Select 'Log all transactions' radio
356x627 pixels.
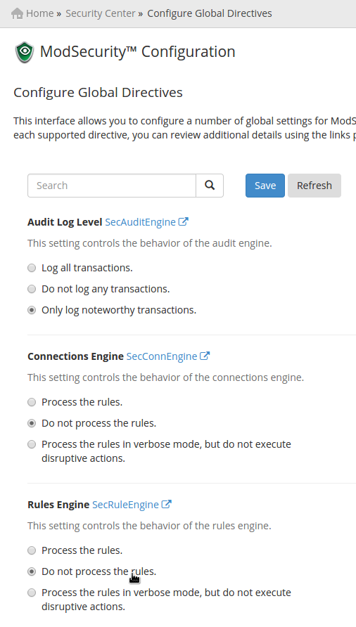pyautogui.click(x=32, y=268)
